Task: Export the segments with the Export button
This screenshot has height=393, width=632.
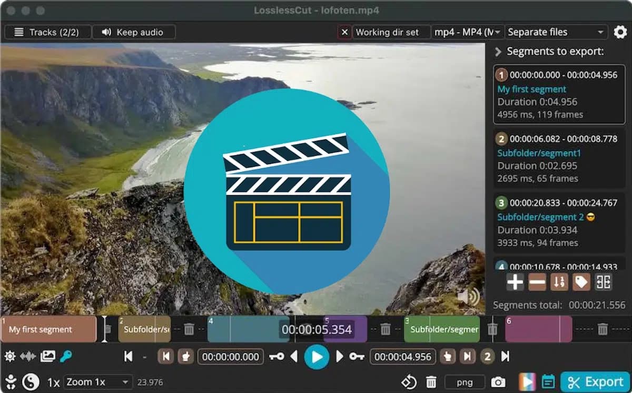Action: click(x=596, y=382)
